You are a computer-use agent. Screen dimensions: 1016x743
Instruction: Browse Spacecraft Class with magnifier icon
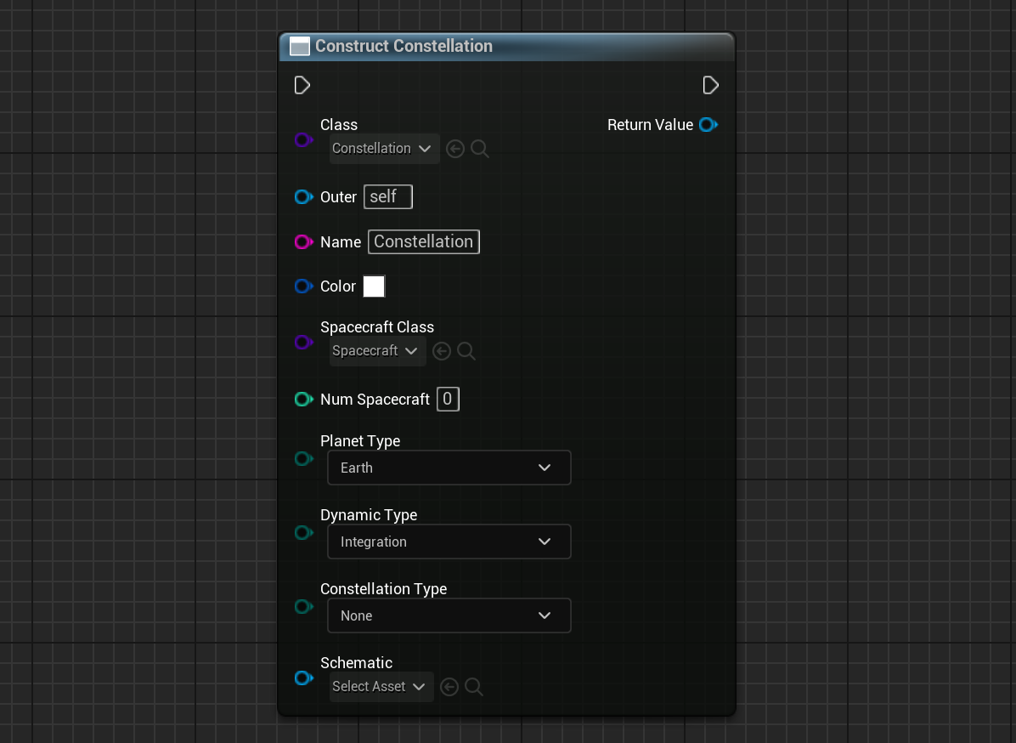(466, 351)
